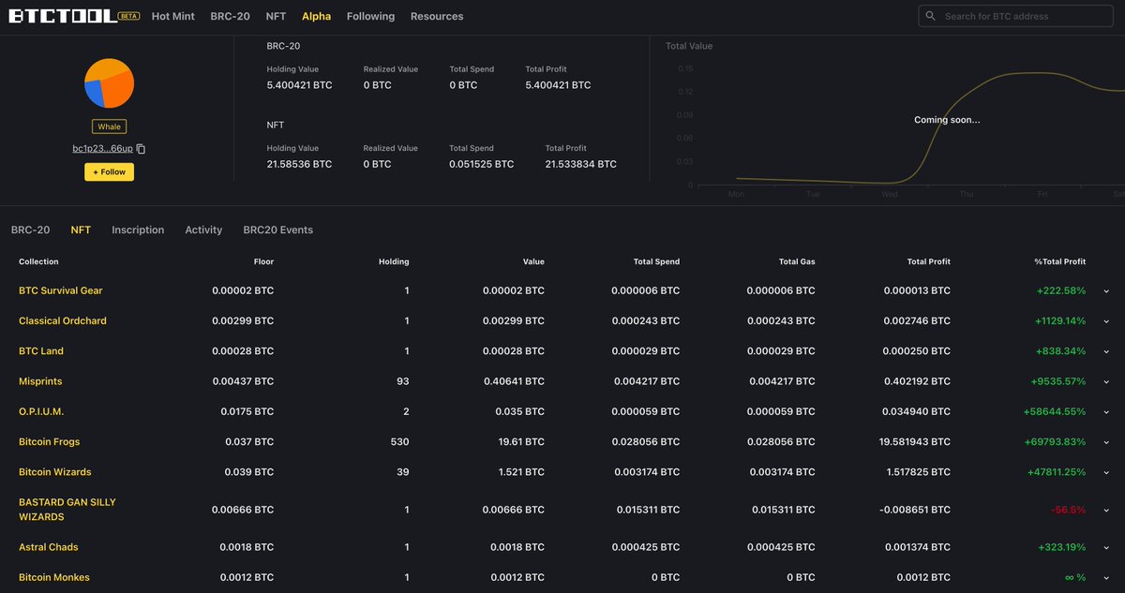Screen dimensions: 1125x593
Task: Open the BTC Land collection
Action: click(x=41, y=350)
